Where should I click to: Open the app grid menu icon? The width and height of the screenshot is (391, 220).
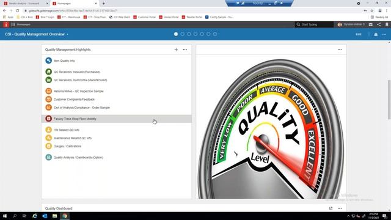pos(13,24)
